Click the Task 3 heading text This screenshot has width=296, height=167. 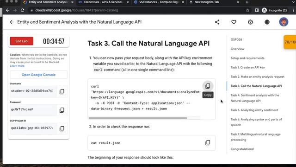tap(148, 43)
